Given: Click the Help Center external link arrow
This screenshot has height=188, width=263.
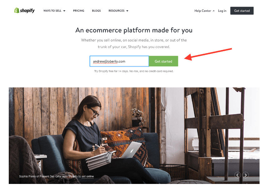Looking at the screenshot, I should (214, 11).
